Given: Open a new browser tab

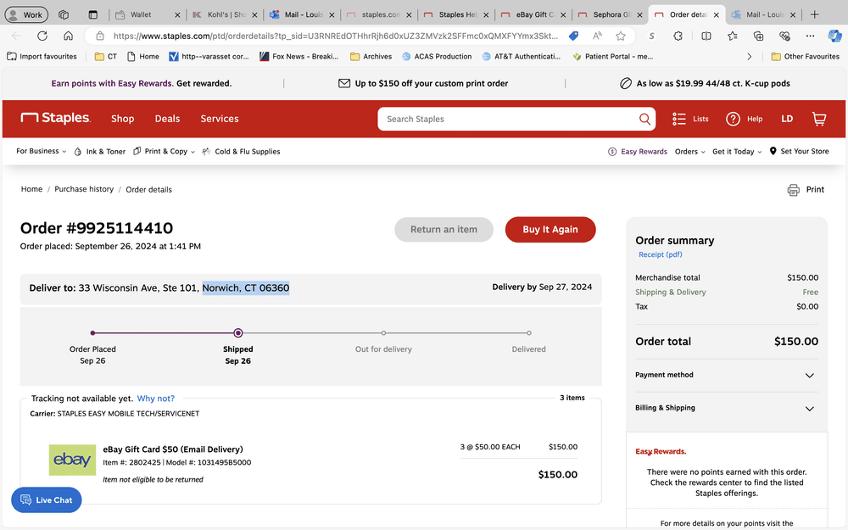Looking at the screenshot, I should pos(814,14).
